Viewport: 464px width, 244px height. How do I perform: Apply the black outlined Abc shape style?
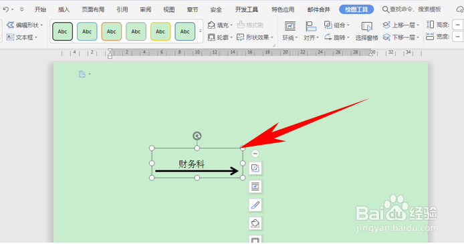(62, 31)
